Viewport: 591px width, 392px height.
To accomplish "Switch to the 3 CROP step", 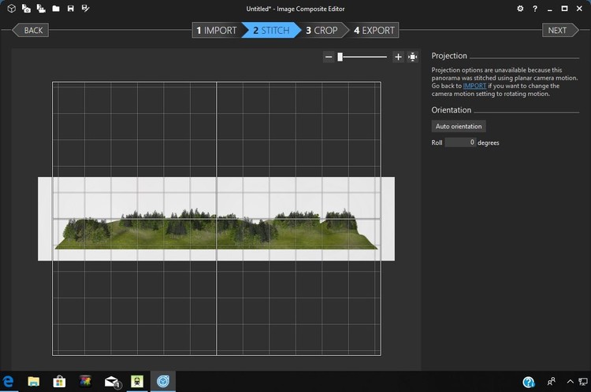I will pyautogui.click(x=322, y=31).
